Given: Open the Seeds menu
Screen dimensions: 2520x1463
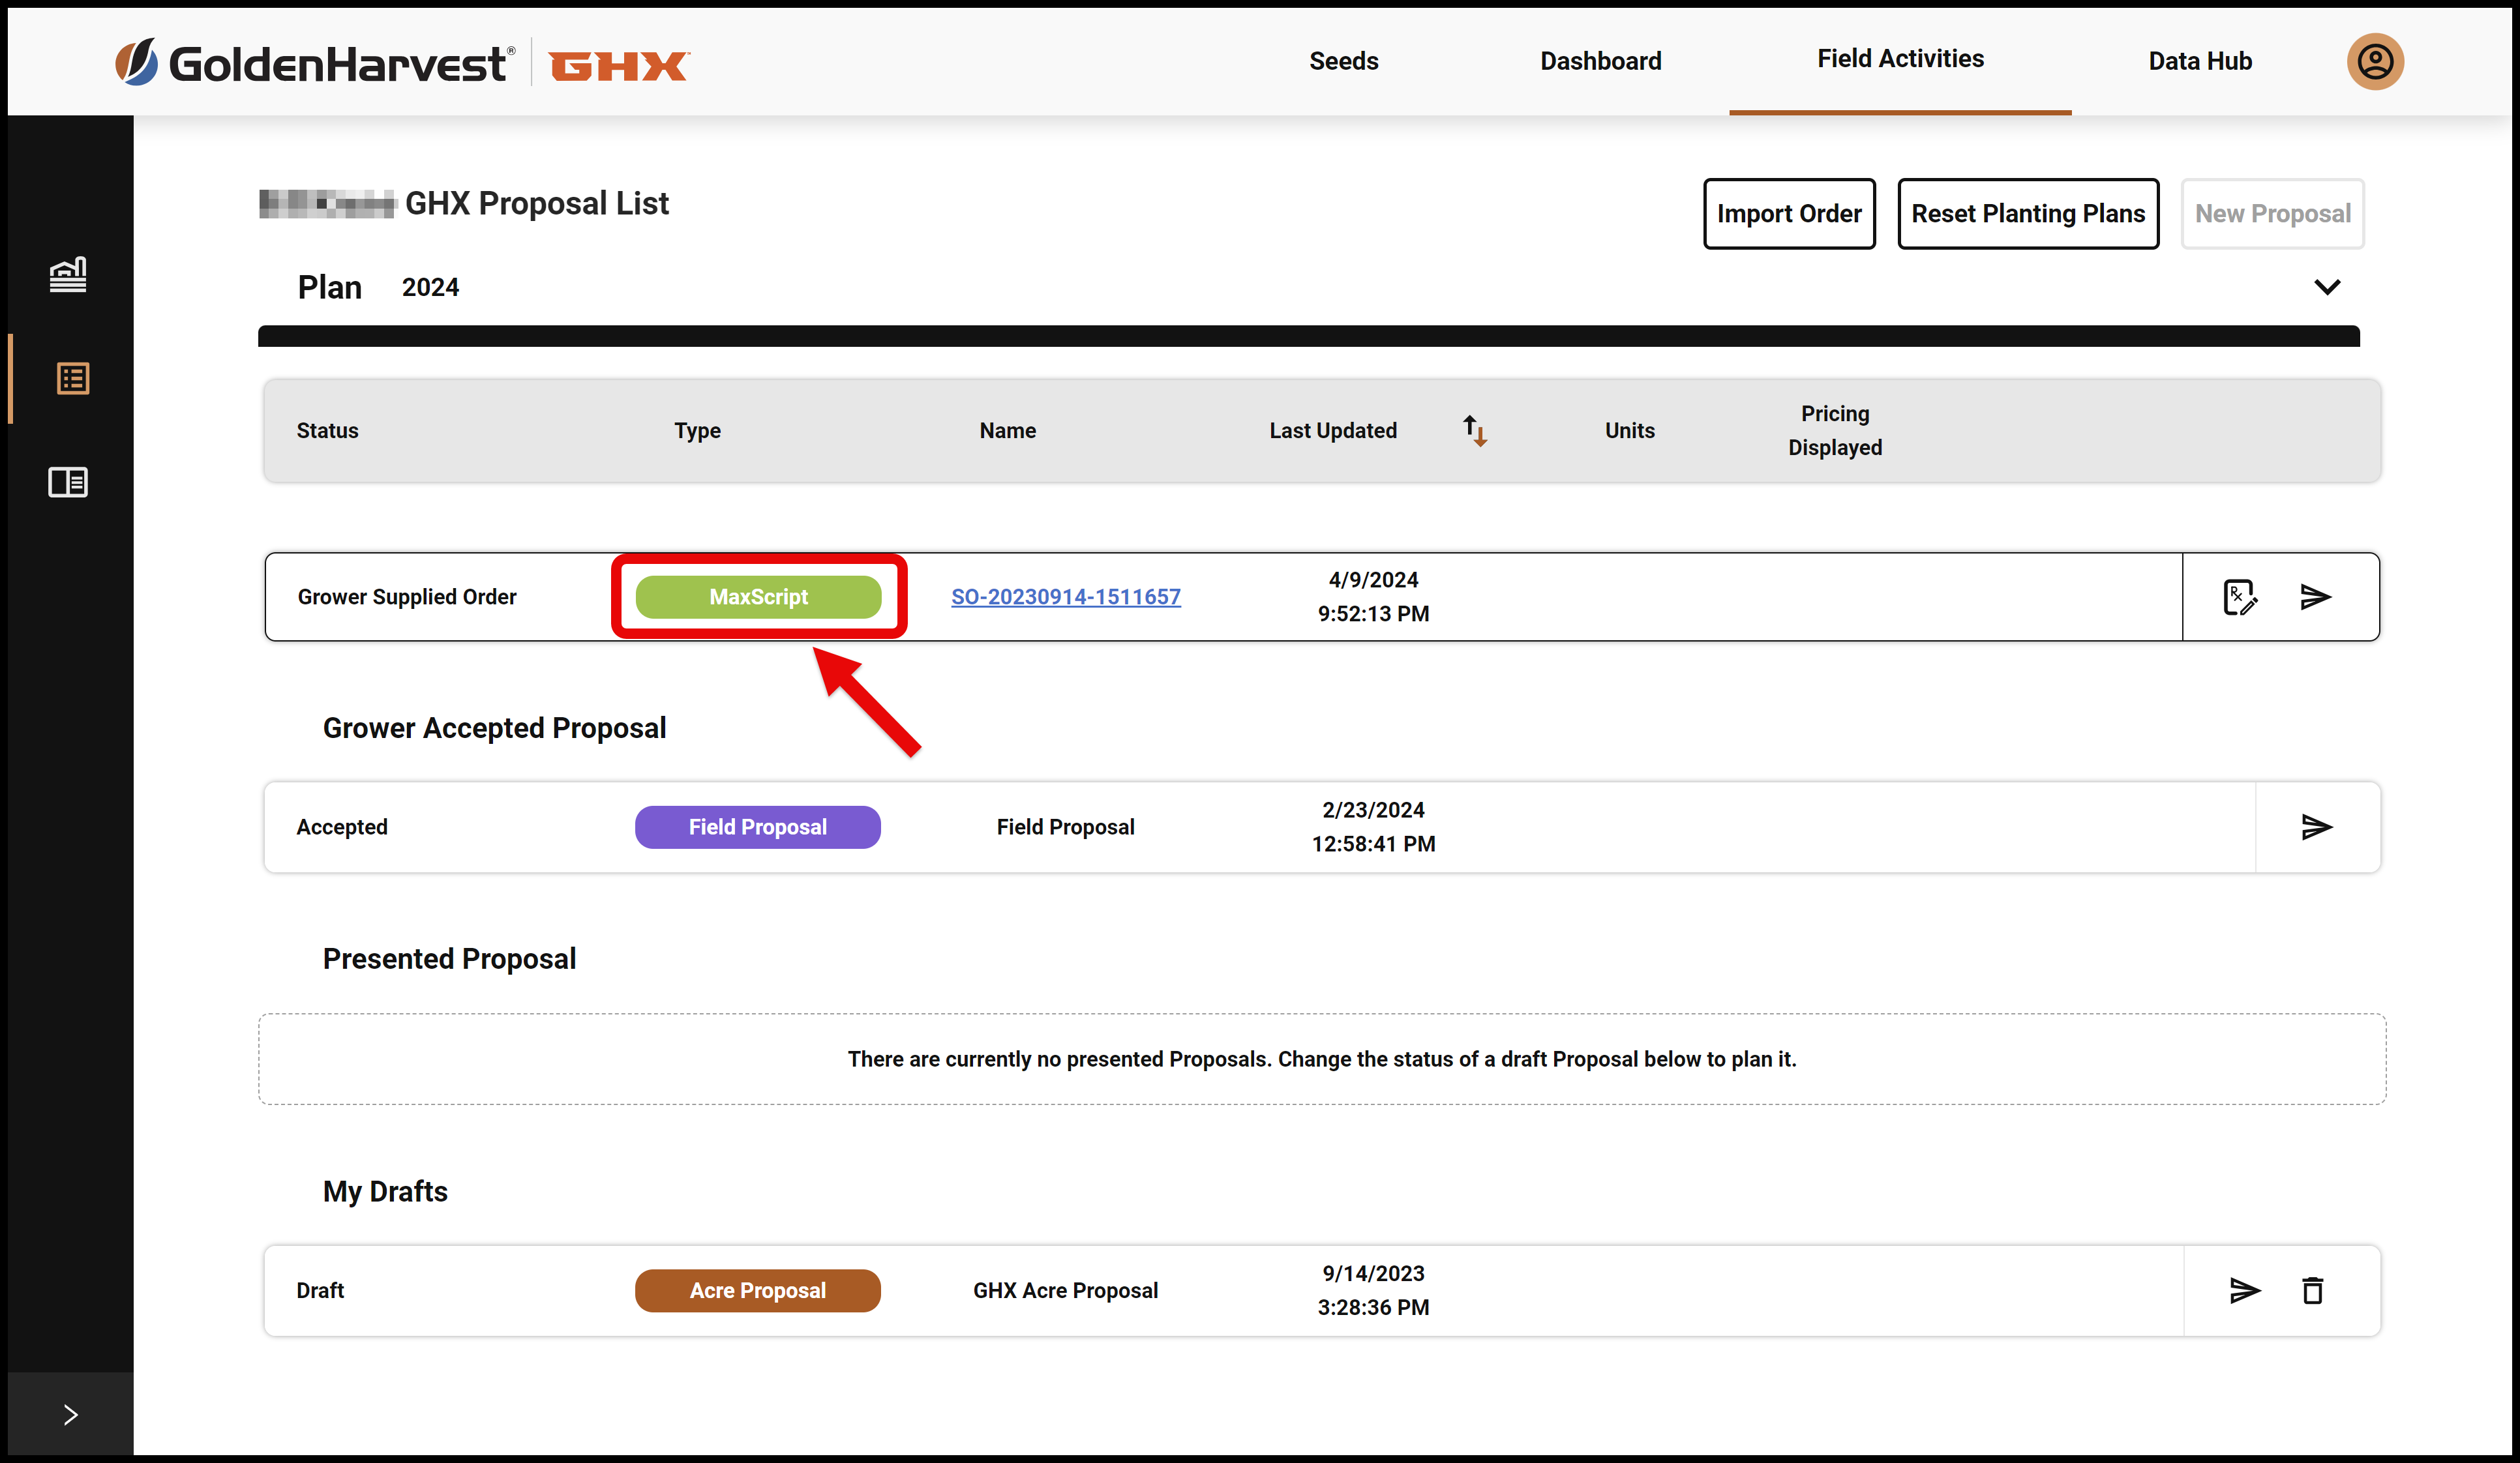Looking at the screenshot, I should (x=1343, y=61).
